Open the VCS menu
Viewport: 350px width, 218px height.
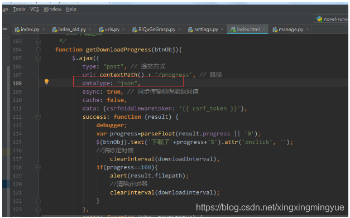(35, 9)
